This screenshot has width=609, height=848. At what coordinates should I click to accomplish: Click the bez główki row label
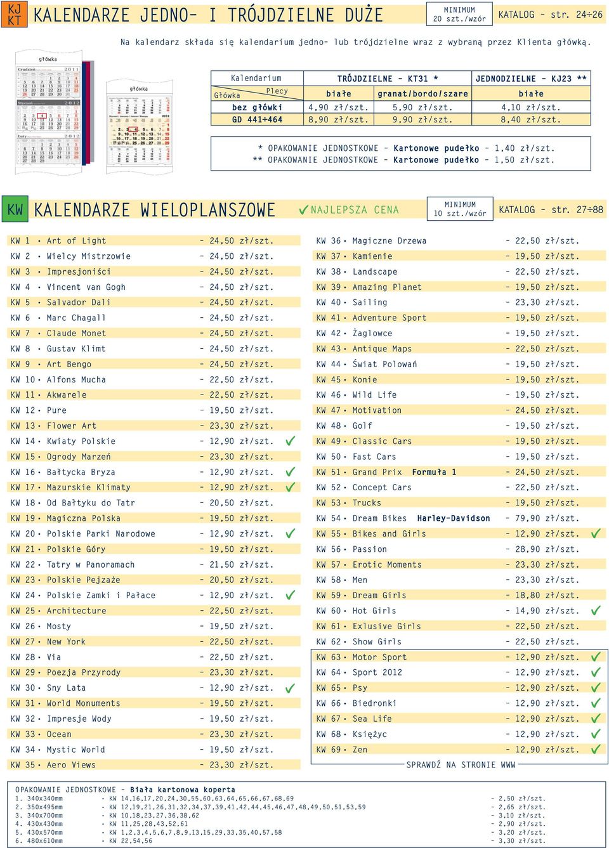[x=257, y=107]
